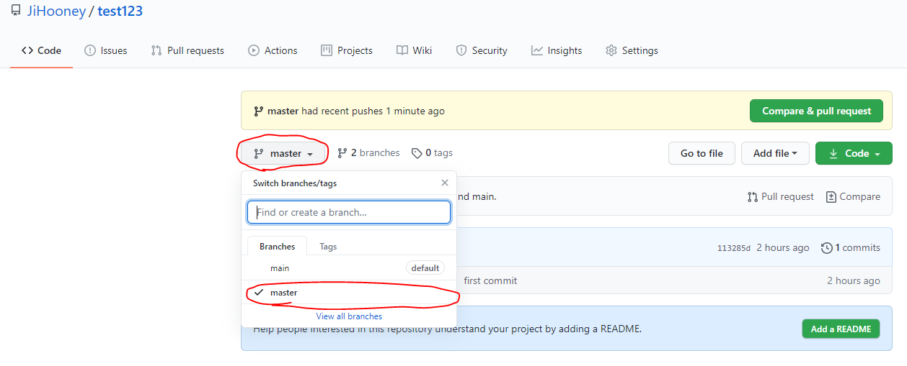The image size is (907, 366).
Task: Open the Projects tab
Action: click(x=347, y=50)
